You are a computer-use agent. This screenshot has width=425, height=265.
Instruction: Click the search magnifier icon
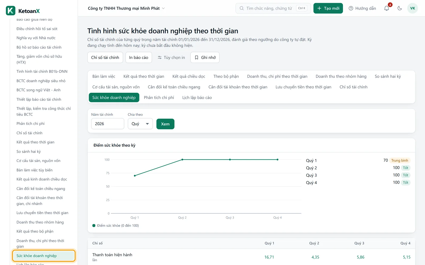click(242, 8)
